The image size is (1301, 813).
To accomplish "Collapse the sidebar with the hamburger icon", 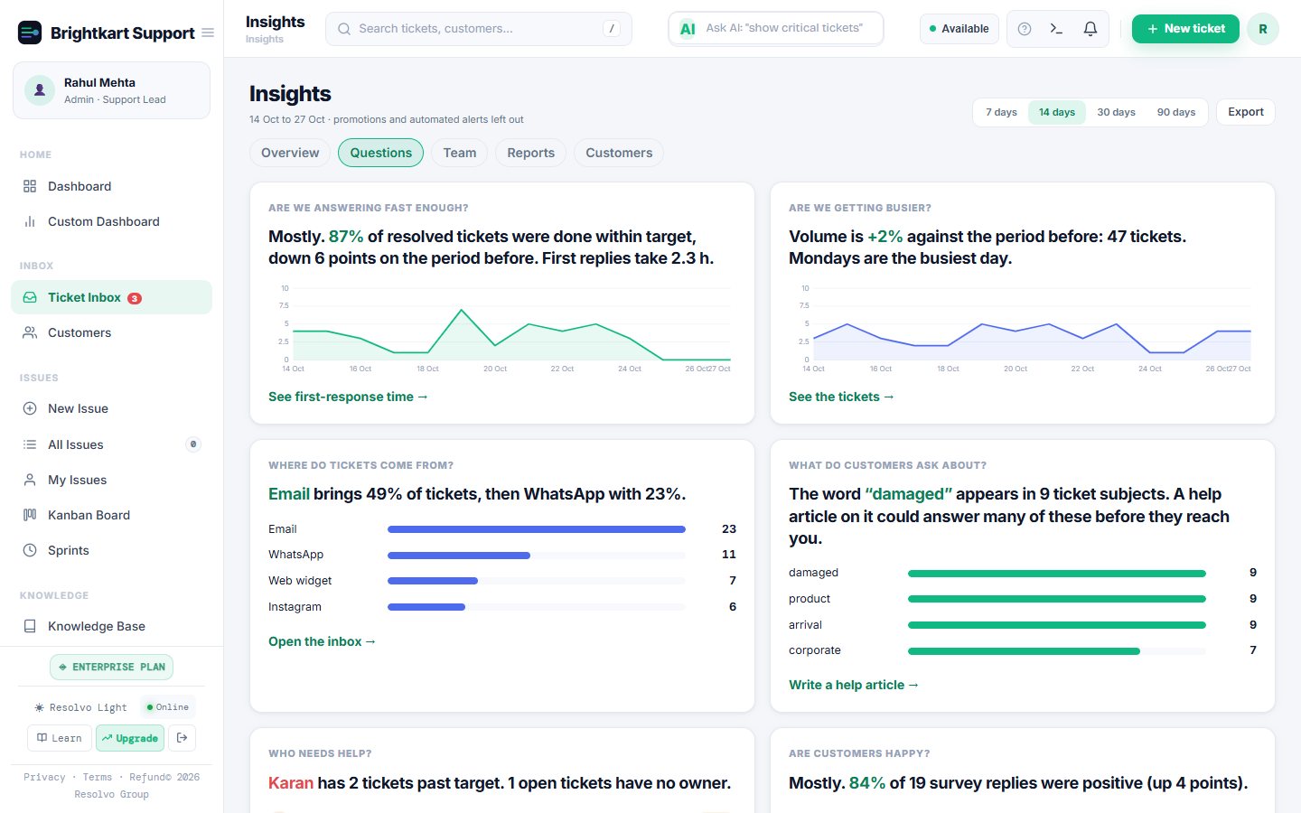I will [x=208, y=33].
